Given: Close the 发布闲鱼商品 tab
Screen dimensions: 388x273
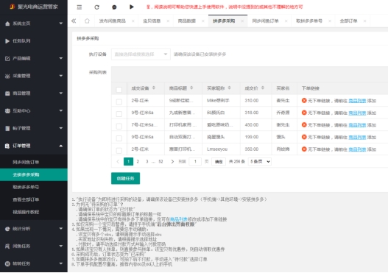Looking at the screenshot, I should tap(133, 21).
